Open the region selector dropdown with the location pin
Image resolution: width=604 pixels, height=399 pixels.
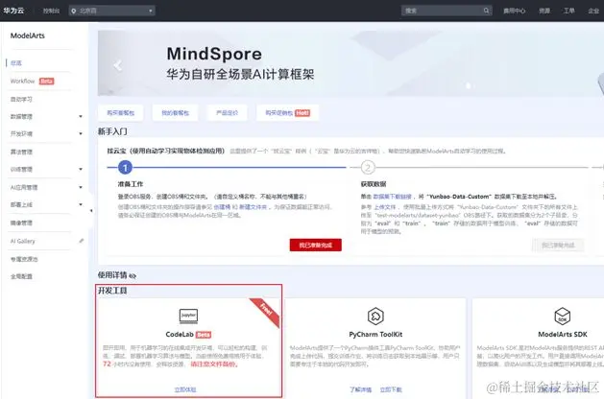111,11
